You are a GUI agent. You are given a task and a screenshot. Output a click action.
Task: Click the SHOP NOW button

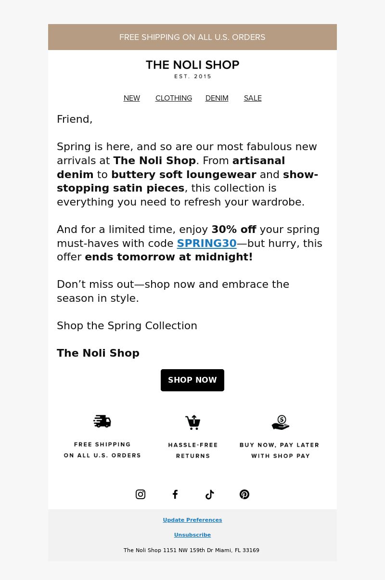coord(192,380)
